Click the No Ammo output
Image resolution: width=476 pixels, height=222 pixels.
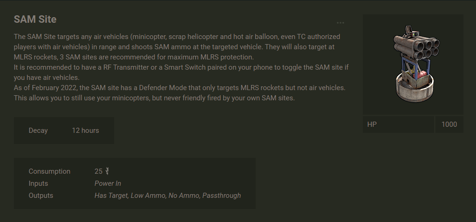click(x=184, y=196)
